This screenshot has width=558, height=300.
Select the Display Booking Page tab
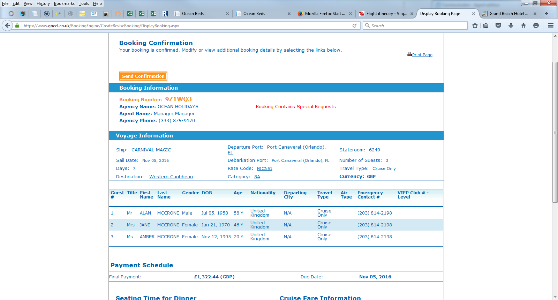pos(447,14)
